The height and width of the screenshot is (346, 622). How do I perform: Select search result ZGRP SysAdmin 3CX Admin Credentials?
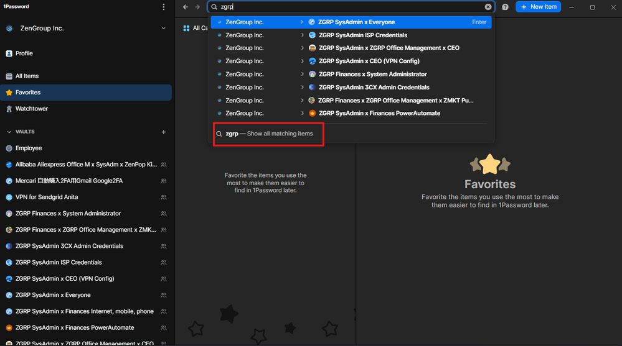point(351,87)
